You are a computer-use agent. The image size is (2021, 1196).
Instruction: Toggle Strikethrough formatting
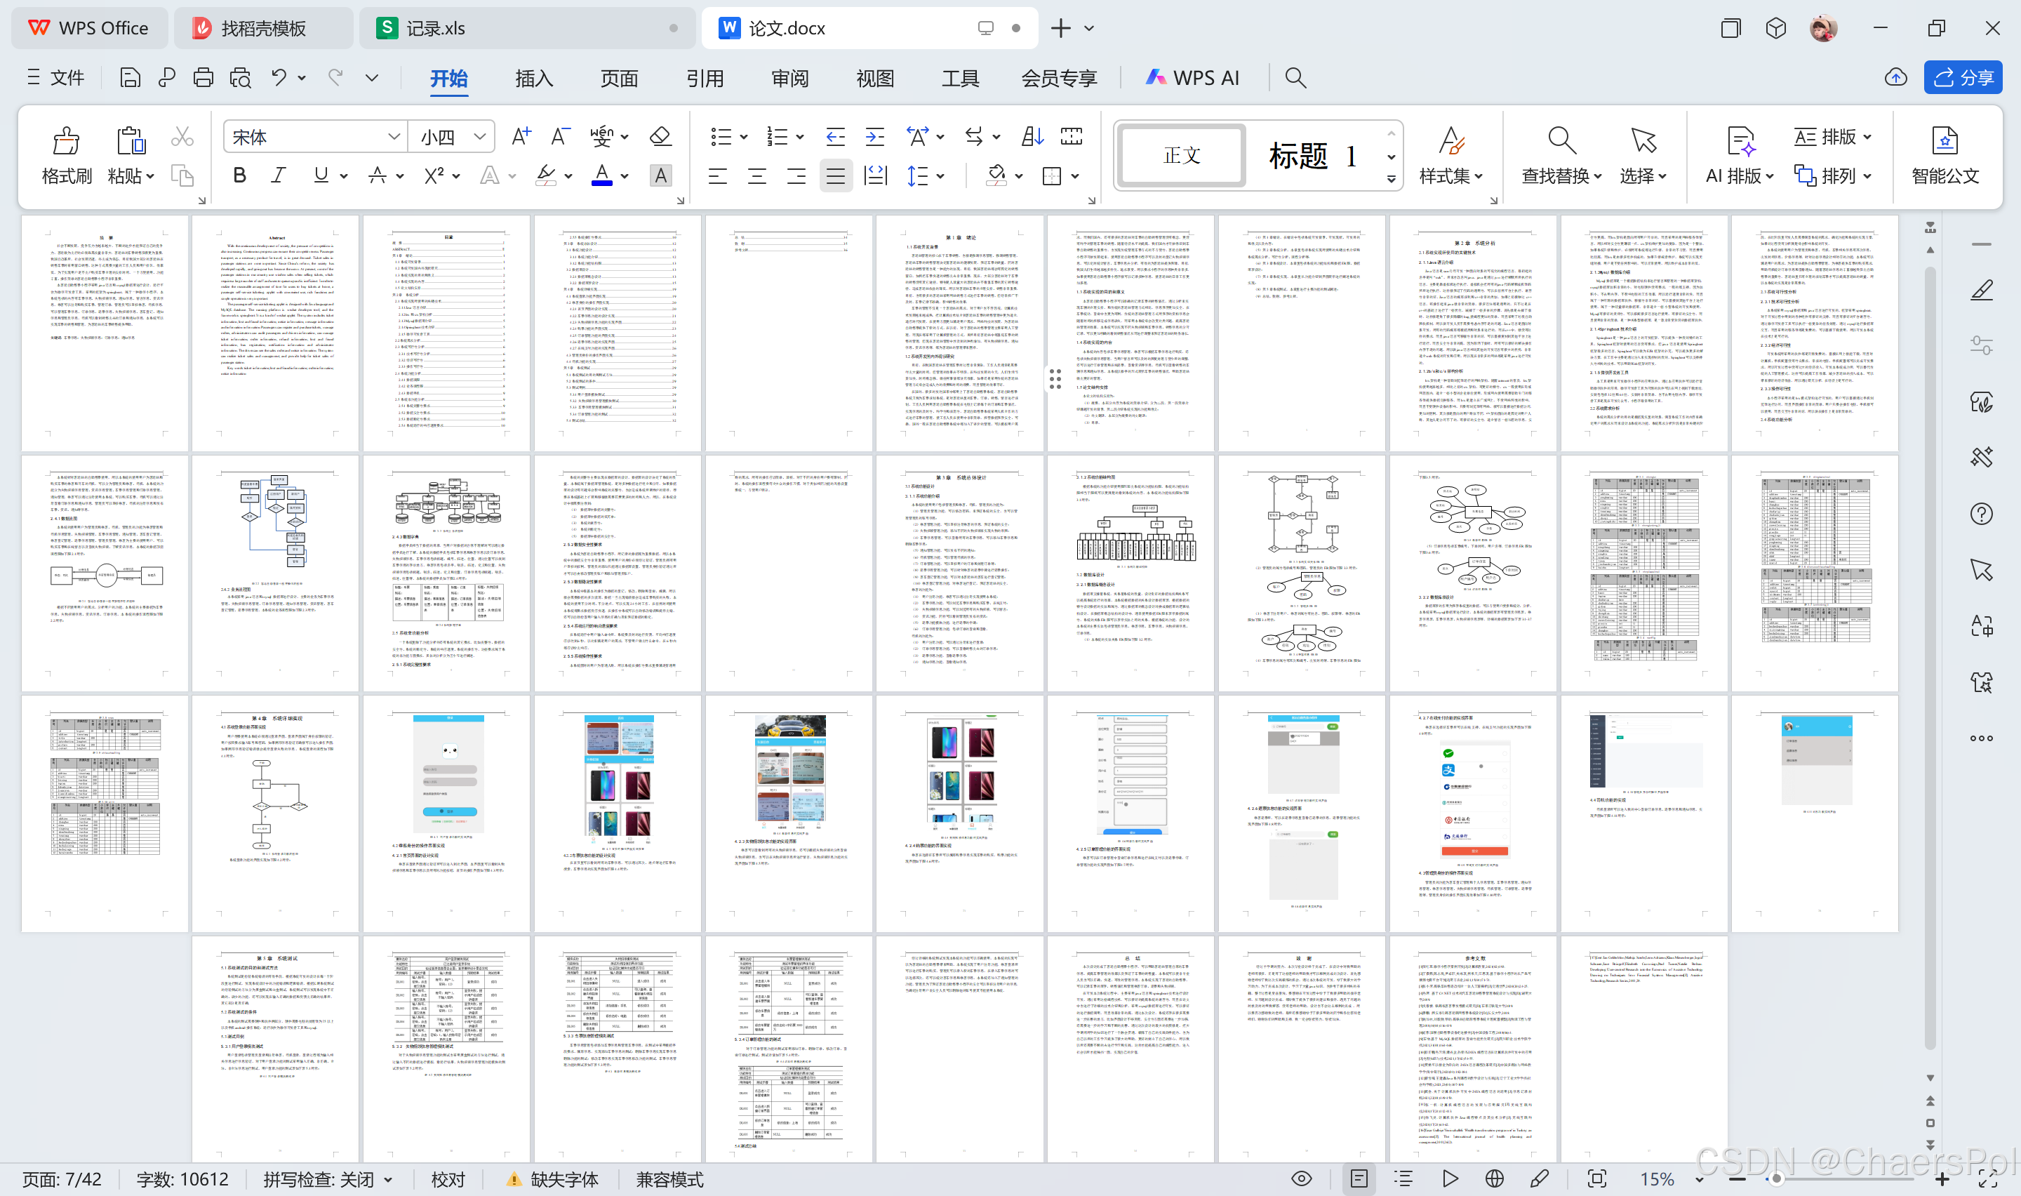click(377, 175)
